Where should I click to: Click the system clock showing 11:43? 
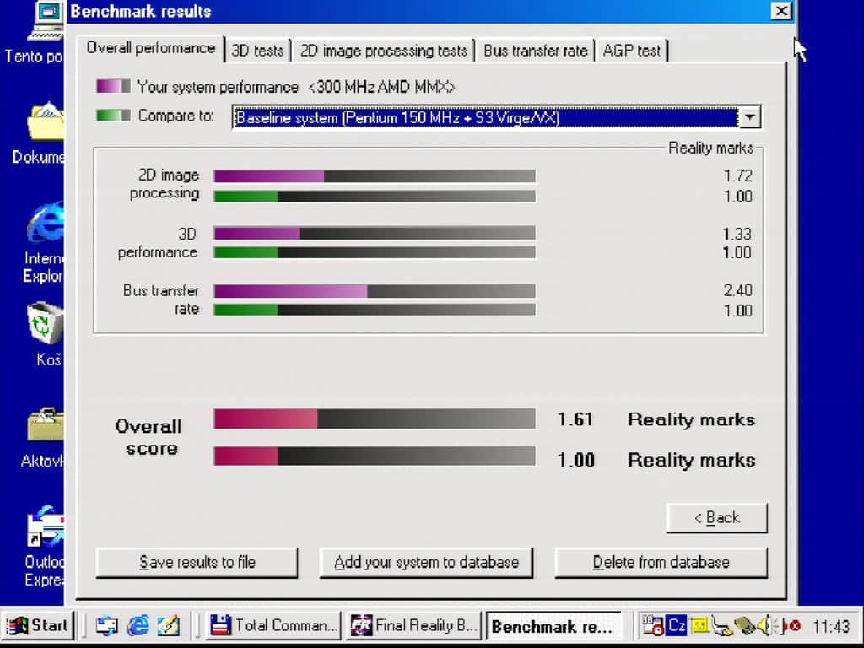pos(831,627)
